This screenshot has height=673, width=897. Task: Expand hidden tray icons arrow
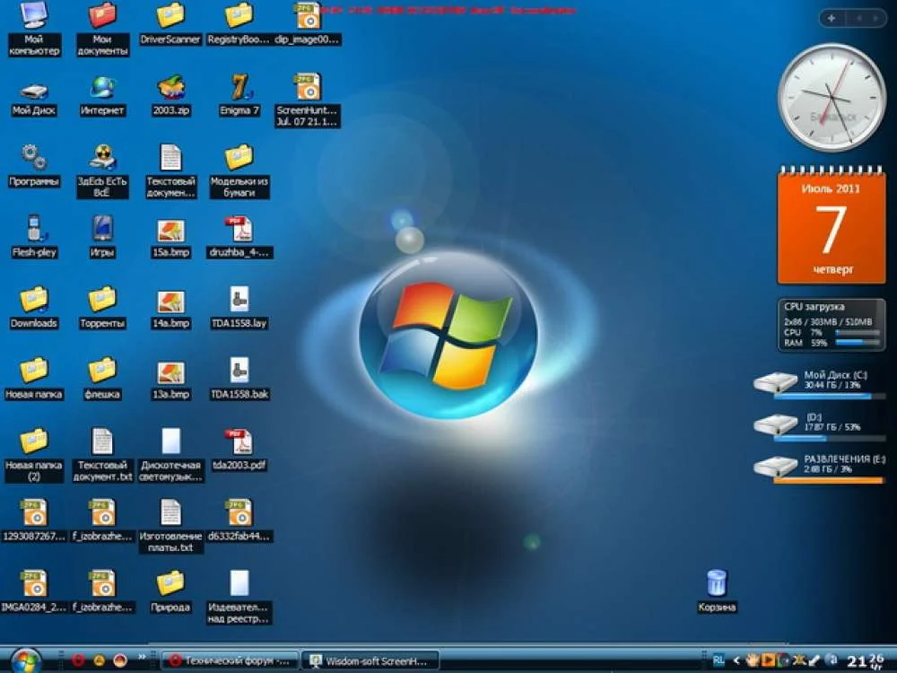click(x=736, y=660)
